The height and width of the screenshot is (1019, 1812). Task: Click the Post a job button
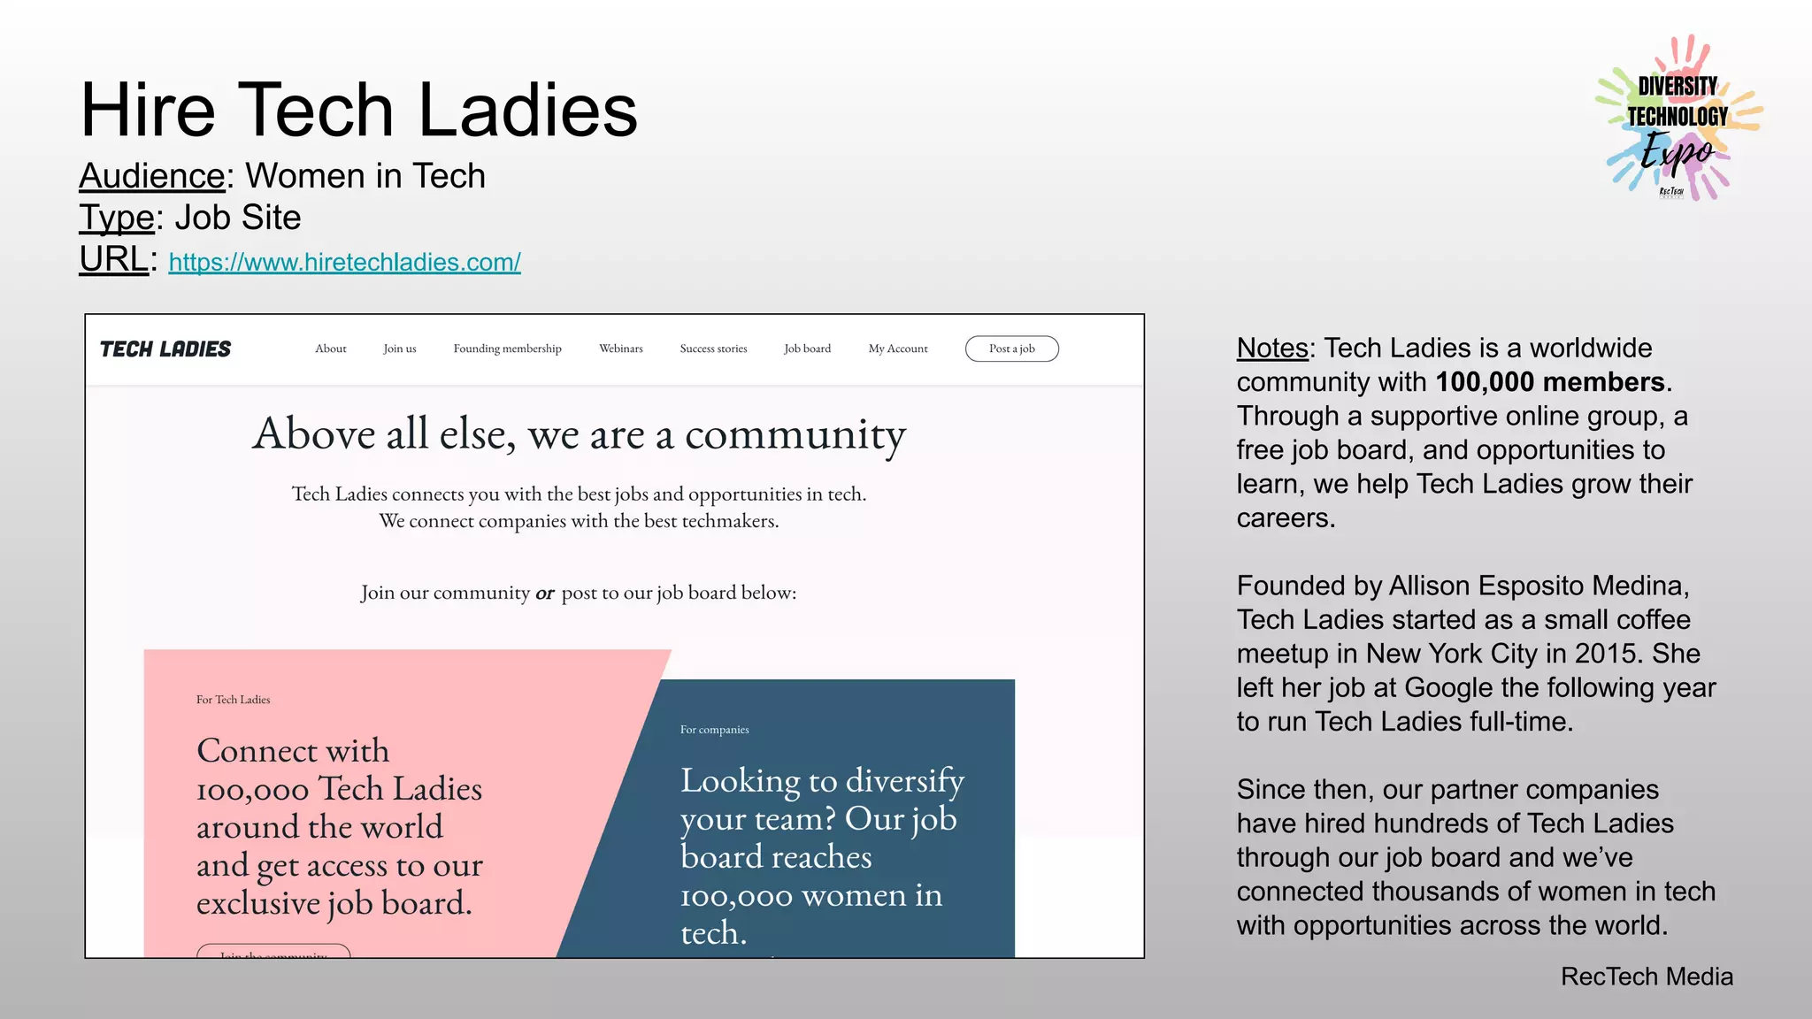click(1012, 349)
